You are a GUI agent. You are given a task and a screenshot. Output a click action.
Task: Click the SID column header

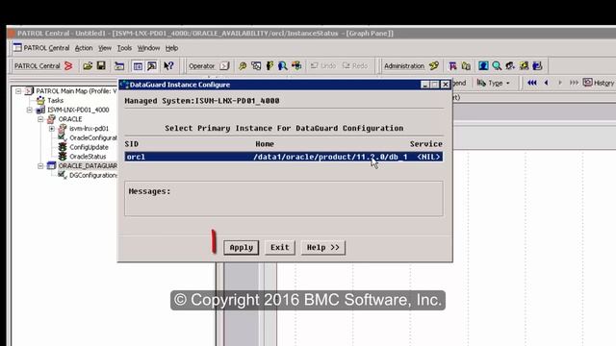(132, 144)
